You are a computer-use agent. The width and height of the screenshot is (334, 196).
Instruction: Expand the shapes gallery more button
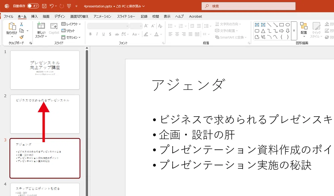(x=294, y=31)
